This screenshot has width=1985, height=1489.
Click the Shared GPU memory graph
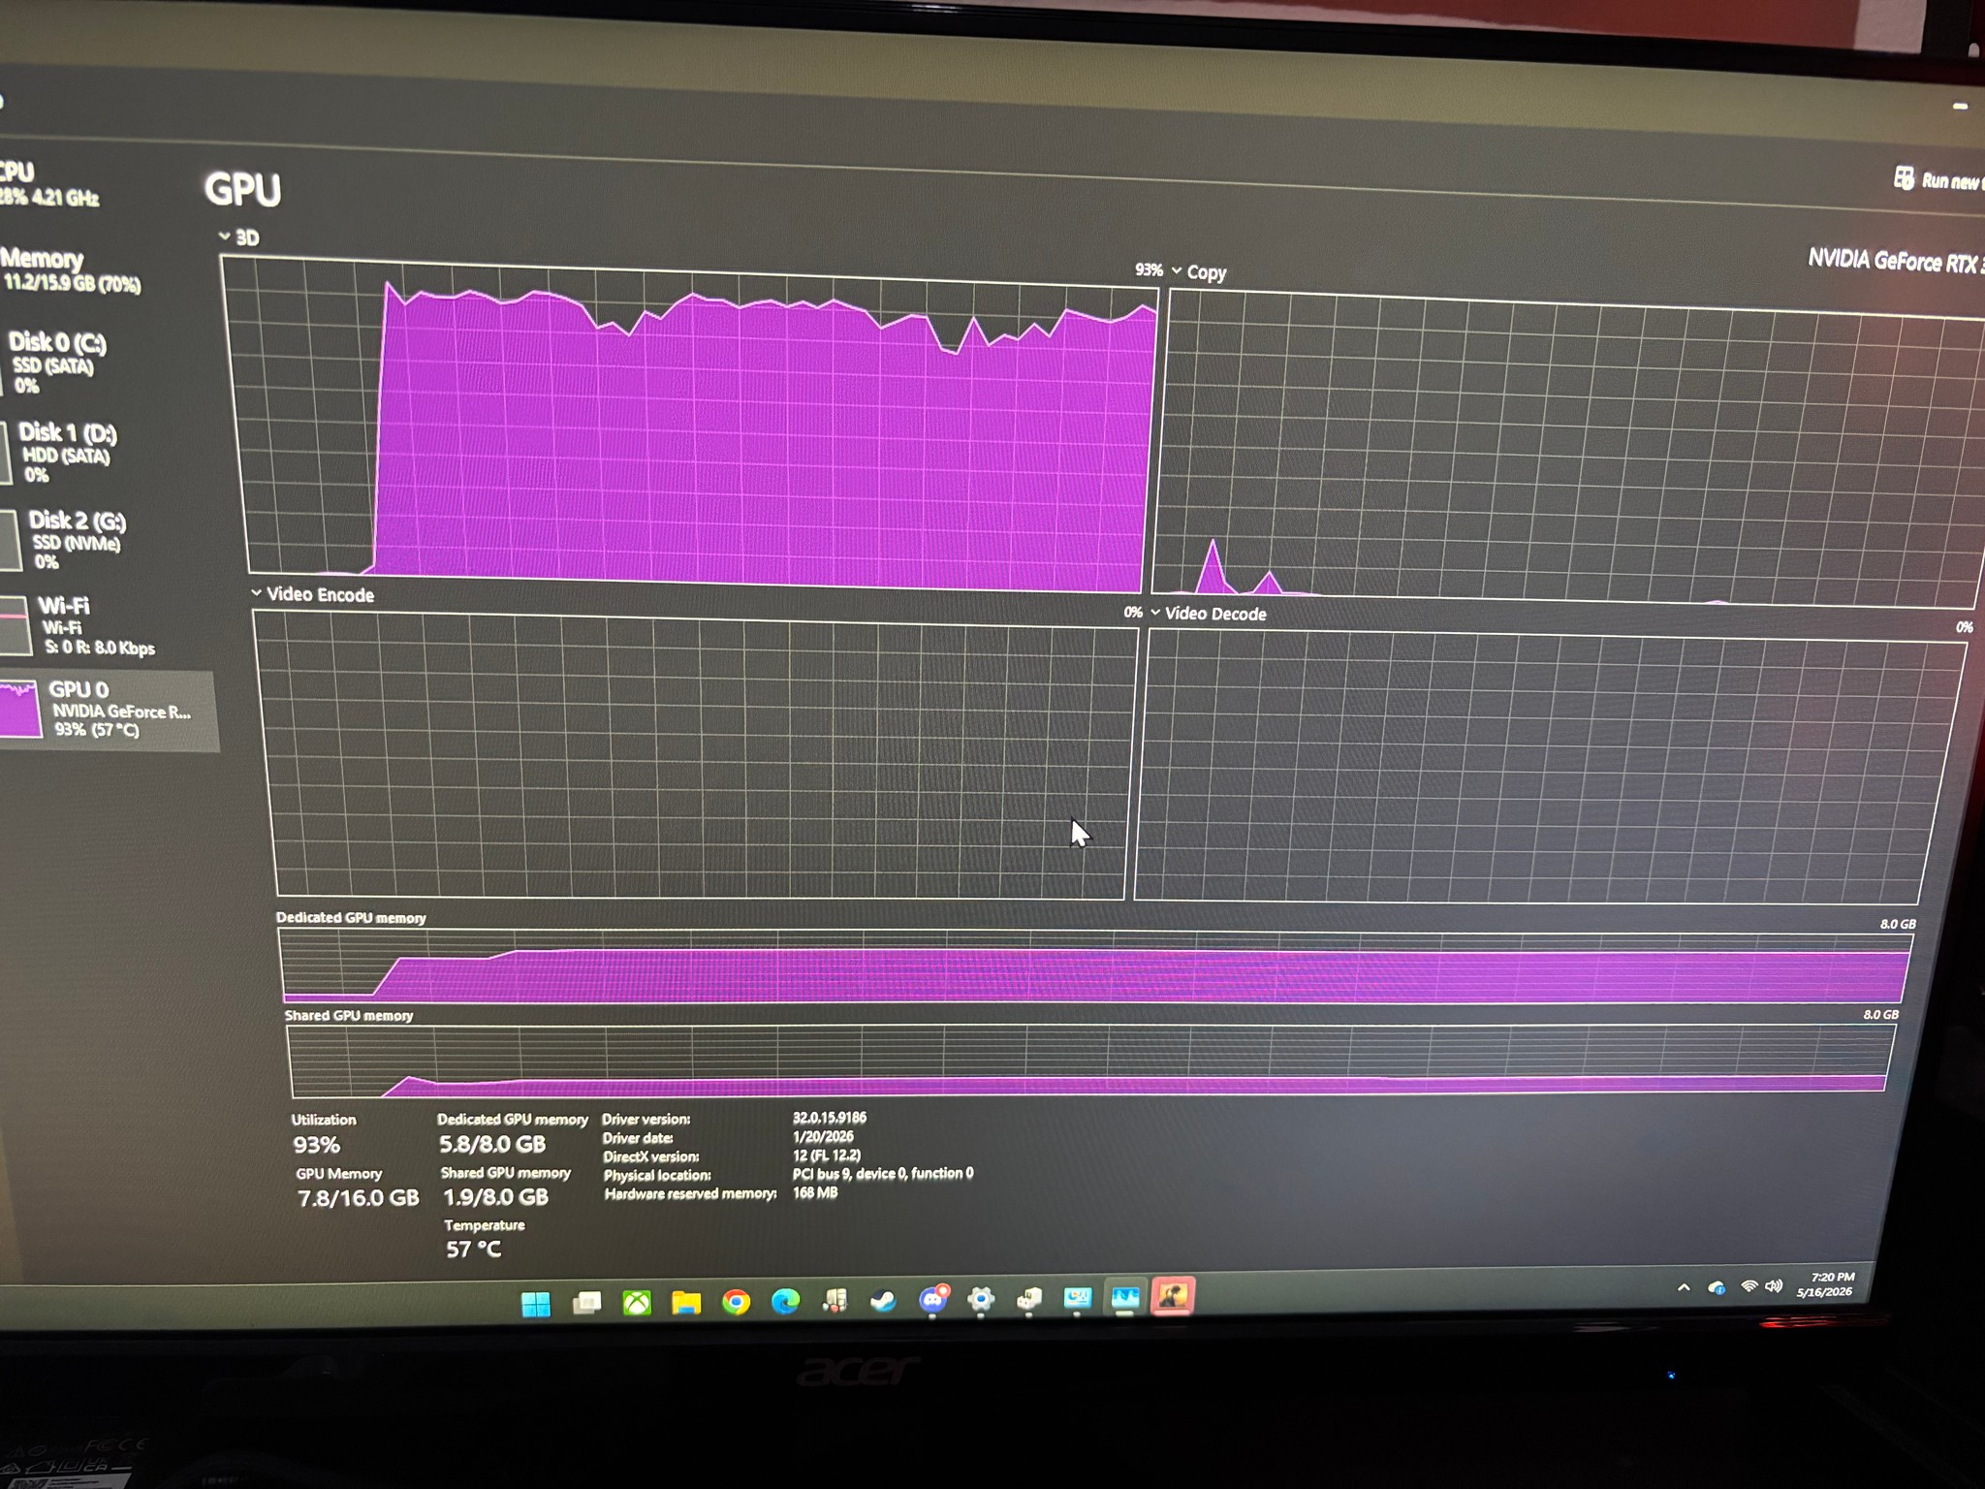(x=1090, y=1061)
